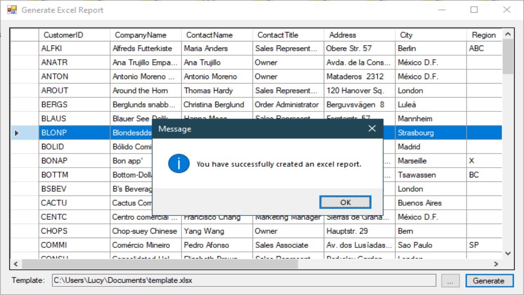The height and width of the screenshot is (295, 524).
Task: Click the Maria Anders contact cell
Action: click(217, 48)
